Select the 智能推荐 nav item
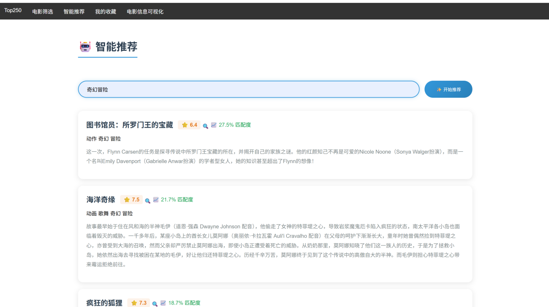Image resolution: width=549 pixels, height=307 pixels. (x=74, y=11)
